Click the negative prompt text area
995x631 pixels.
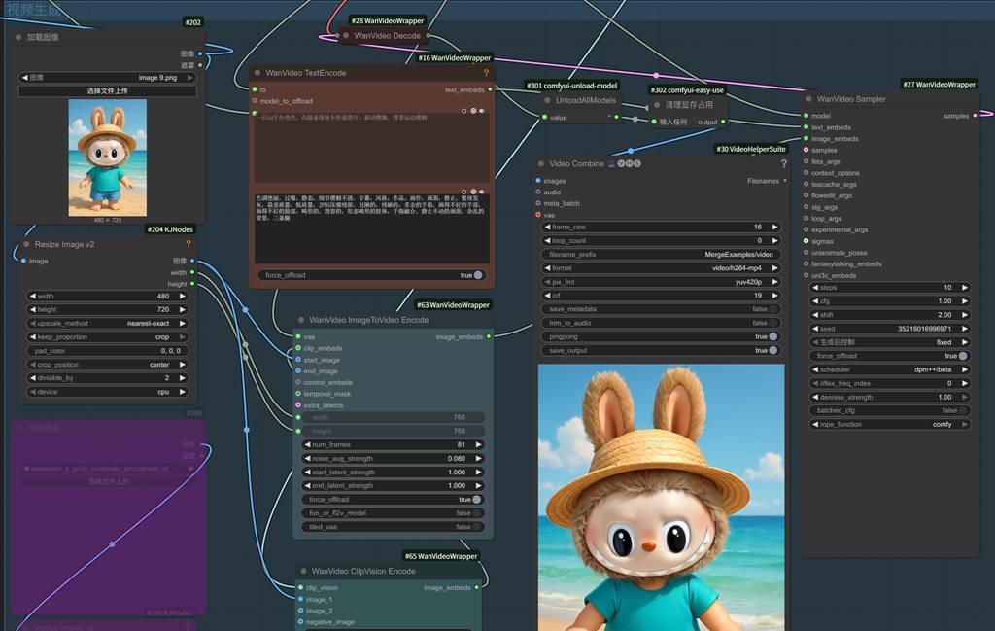(372, 228)
